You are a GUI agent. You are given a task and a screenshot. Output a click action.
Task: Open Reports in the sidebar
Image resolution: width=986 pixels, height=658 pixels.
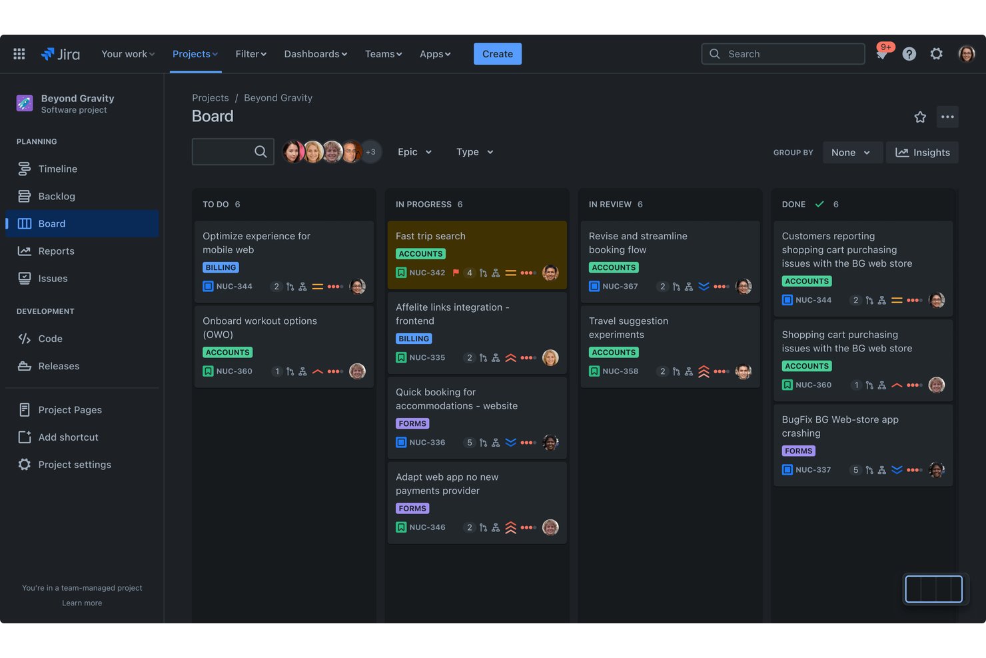(x=82, y=251)
